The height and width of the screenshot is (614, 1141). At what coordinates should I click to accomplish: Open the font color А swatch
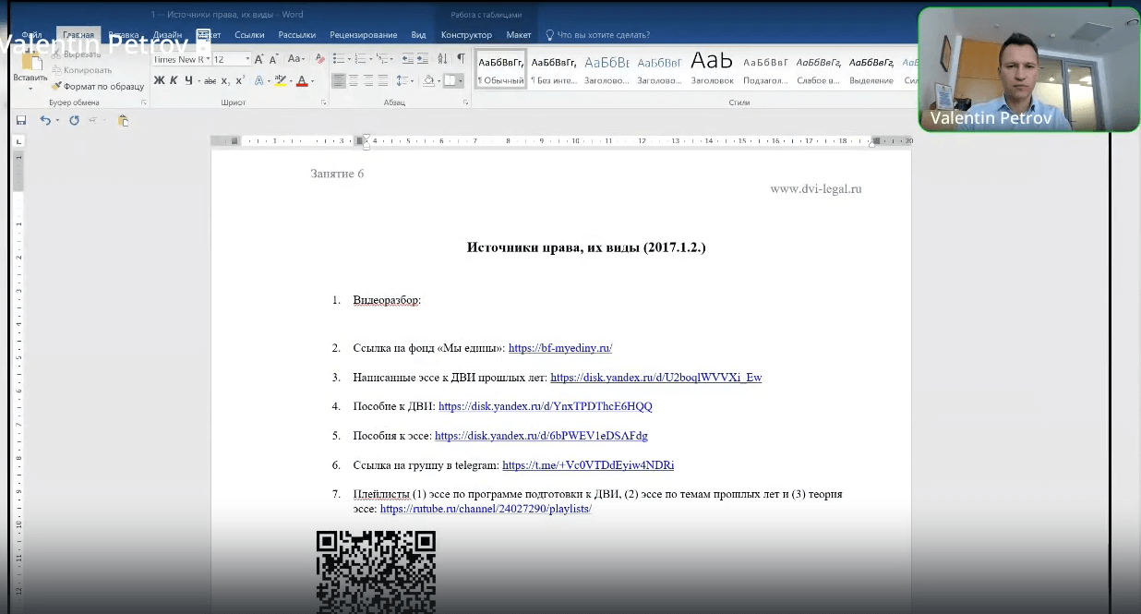pos(302,79)
